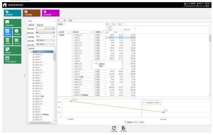Open the 能耗类别 dropdown

45,32
